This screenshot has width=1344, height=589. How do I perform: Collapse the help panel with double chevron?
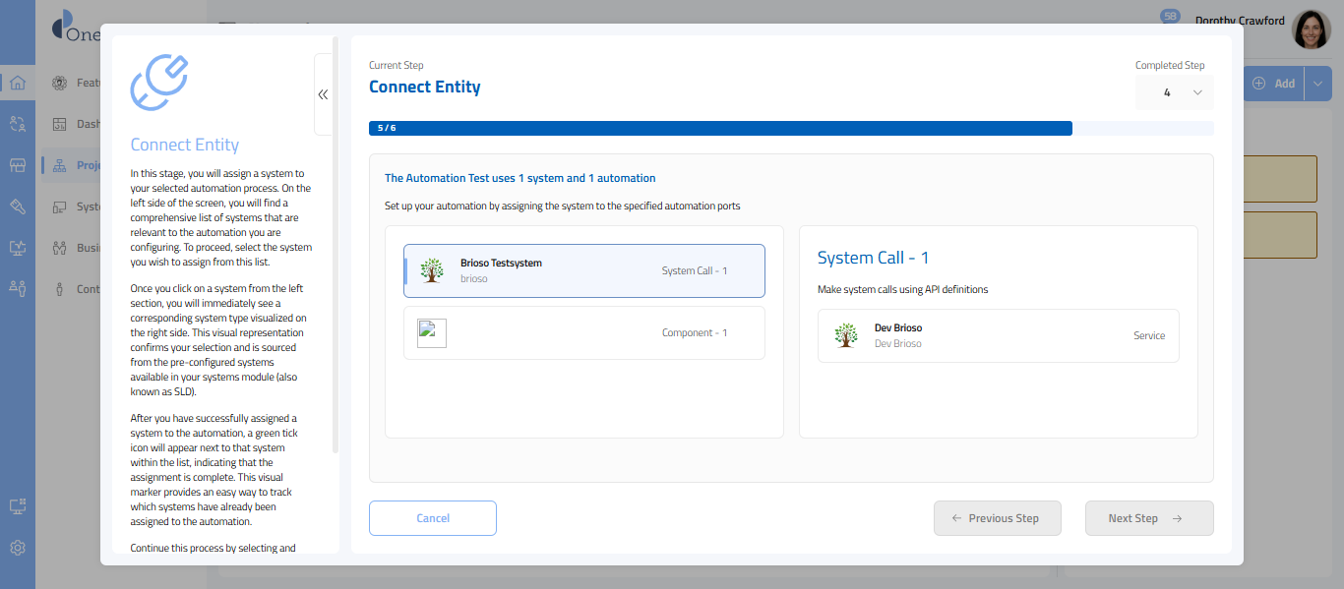[323, 94]
